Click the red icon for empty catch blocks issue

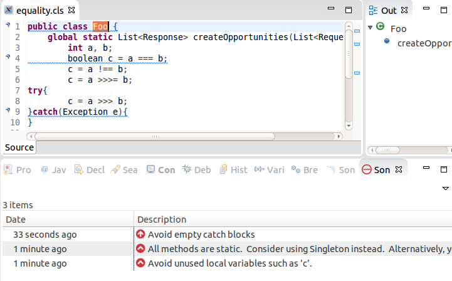click(x=140, y=235)
